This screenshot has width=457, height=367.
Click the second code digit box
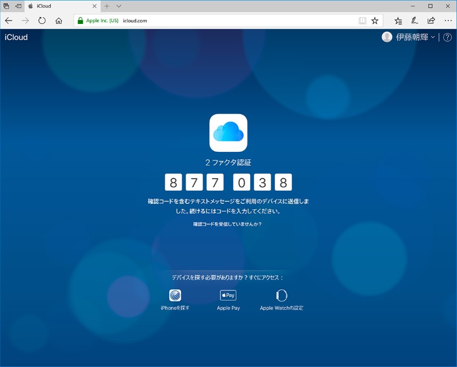194,182
